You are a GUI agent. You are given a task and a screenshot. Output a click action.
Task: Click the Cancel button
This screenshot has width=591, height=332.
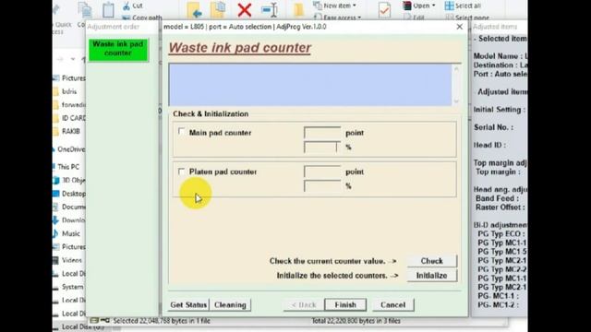click(x=392, y=305)
